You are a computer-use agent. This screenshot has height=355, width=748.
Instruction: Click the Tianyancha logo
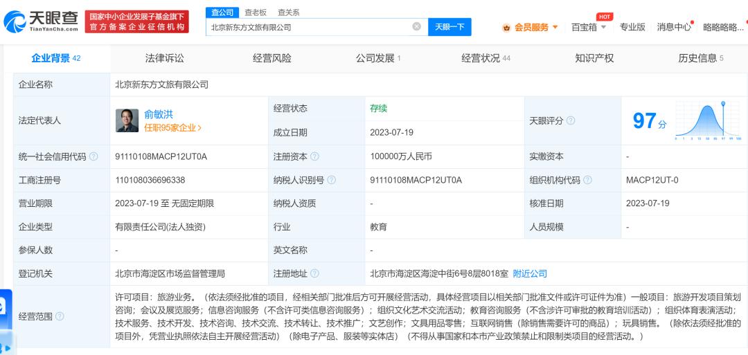pyautogui.click(x=40, y=22)
